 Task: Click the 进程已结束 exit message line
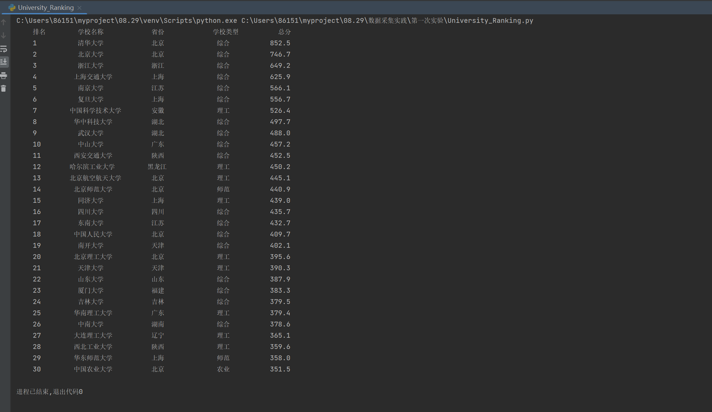click(49, 392)
